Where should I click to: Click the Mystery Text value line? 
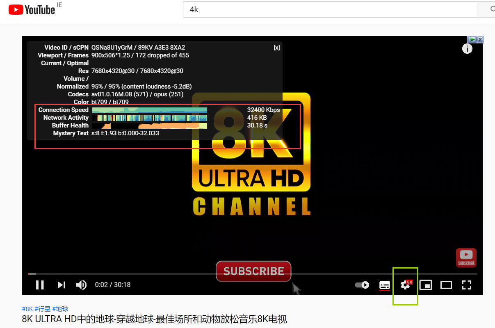(x=125, y=133)
